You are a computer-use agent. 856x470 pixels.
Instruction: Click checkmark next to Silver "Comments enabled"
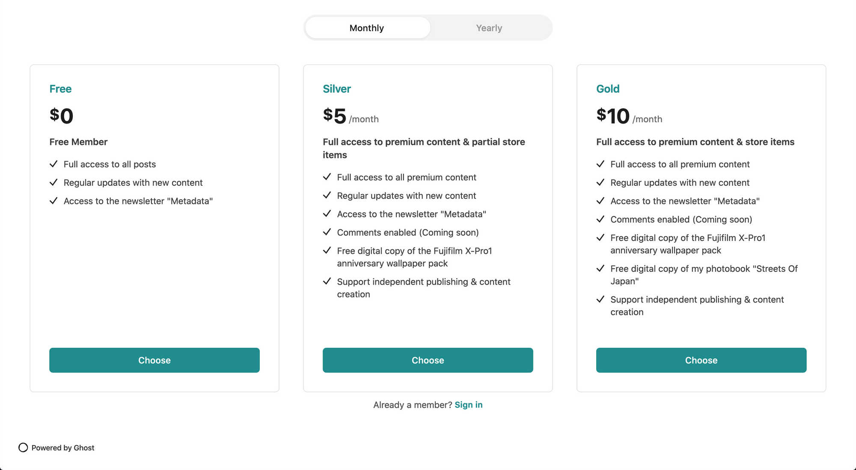(x=327, y=232)
